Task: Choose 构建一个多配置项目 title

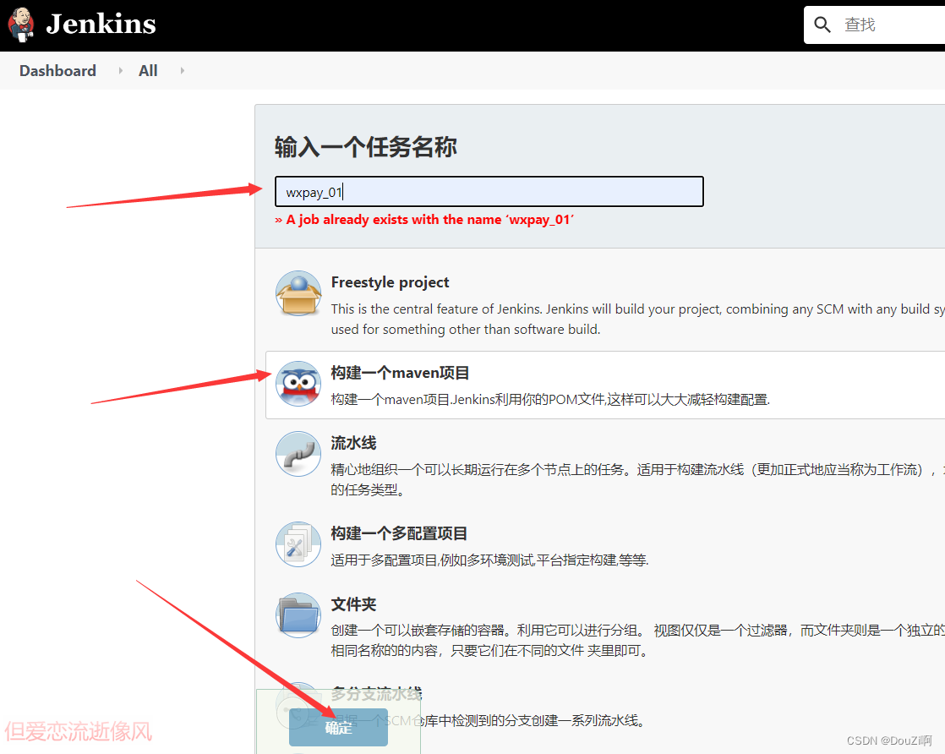Action: (x=399, y=533)
